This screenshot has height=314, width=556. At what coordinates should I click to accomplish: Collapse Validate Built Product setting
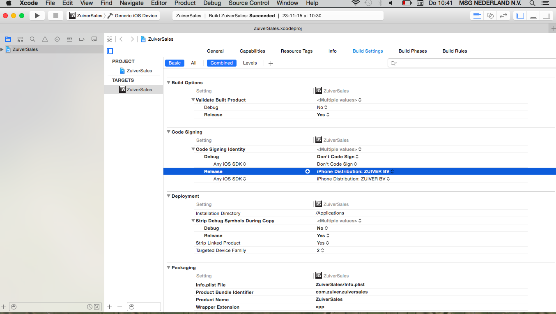point(193,100)
